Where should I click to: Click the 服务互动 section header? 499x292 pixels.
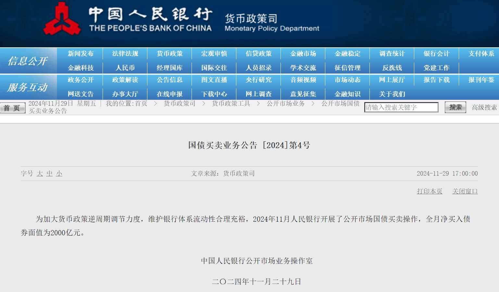(x=28, y=87)
